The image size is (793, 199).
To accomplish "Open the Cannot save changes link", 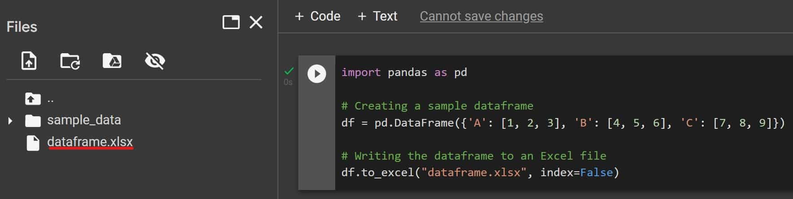I will [482, 16].
